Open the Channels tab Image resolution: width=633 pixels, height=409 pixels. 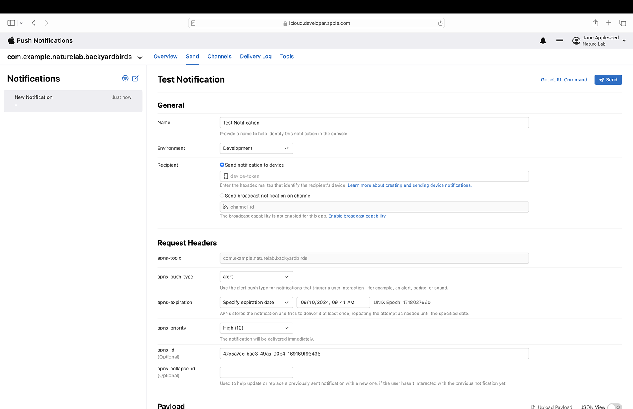tap(219, 56)
